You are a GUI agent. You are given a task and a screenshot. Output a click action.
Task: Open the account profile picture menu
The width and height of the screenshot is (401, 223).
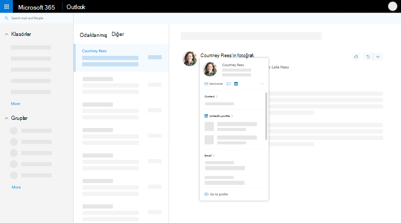tap(392, 7)
